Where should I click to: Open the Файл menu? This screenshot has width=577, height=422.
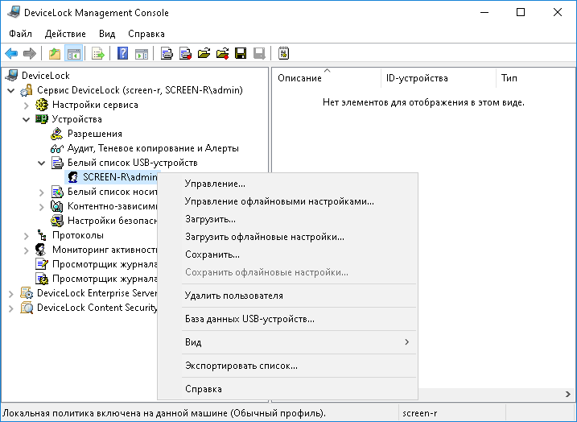[x=20, y=34]
